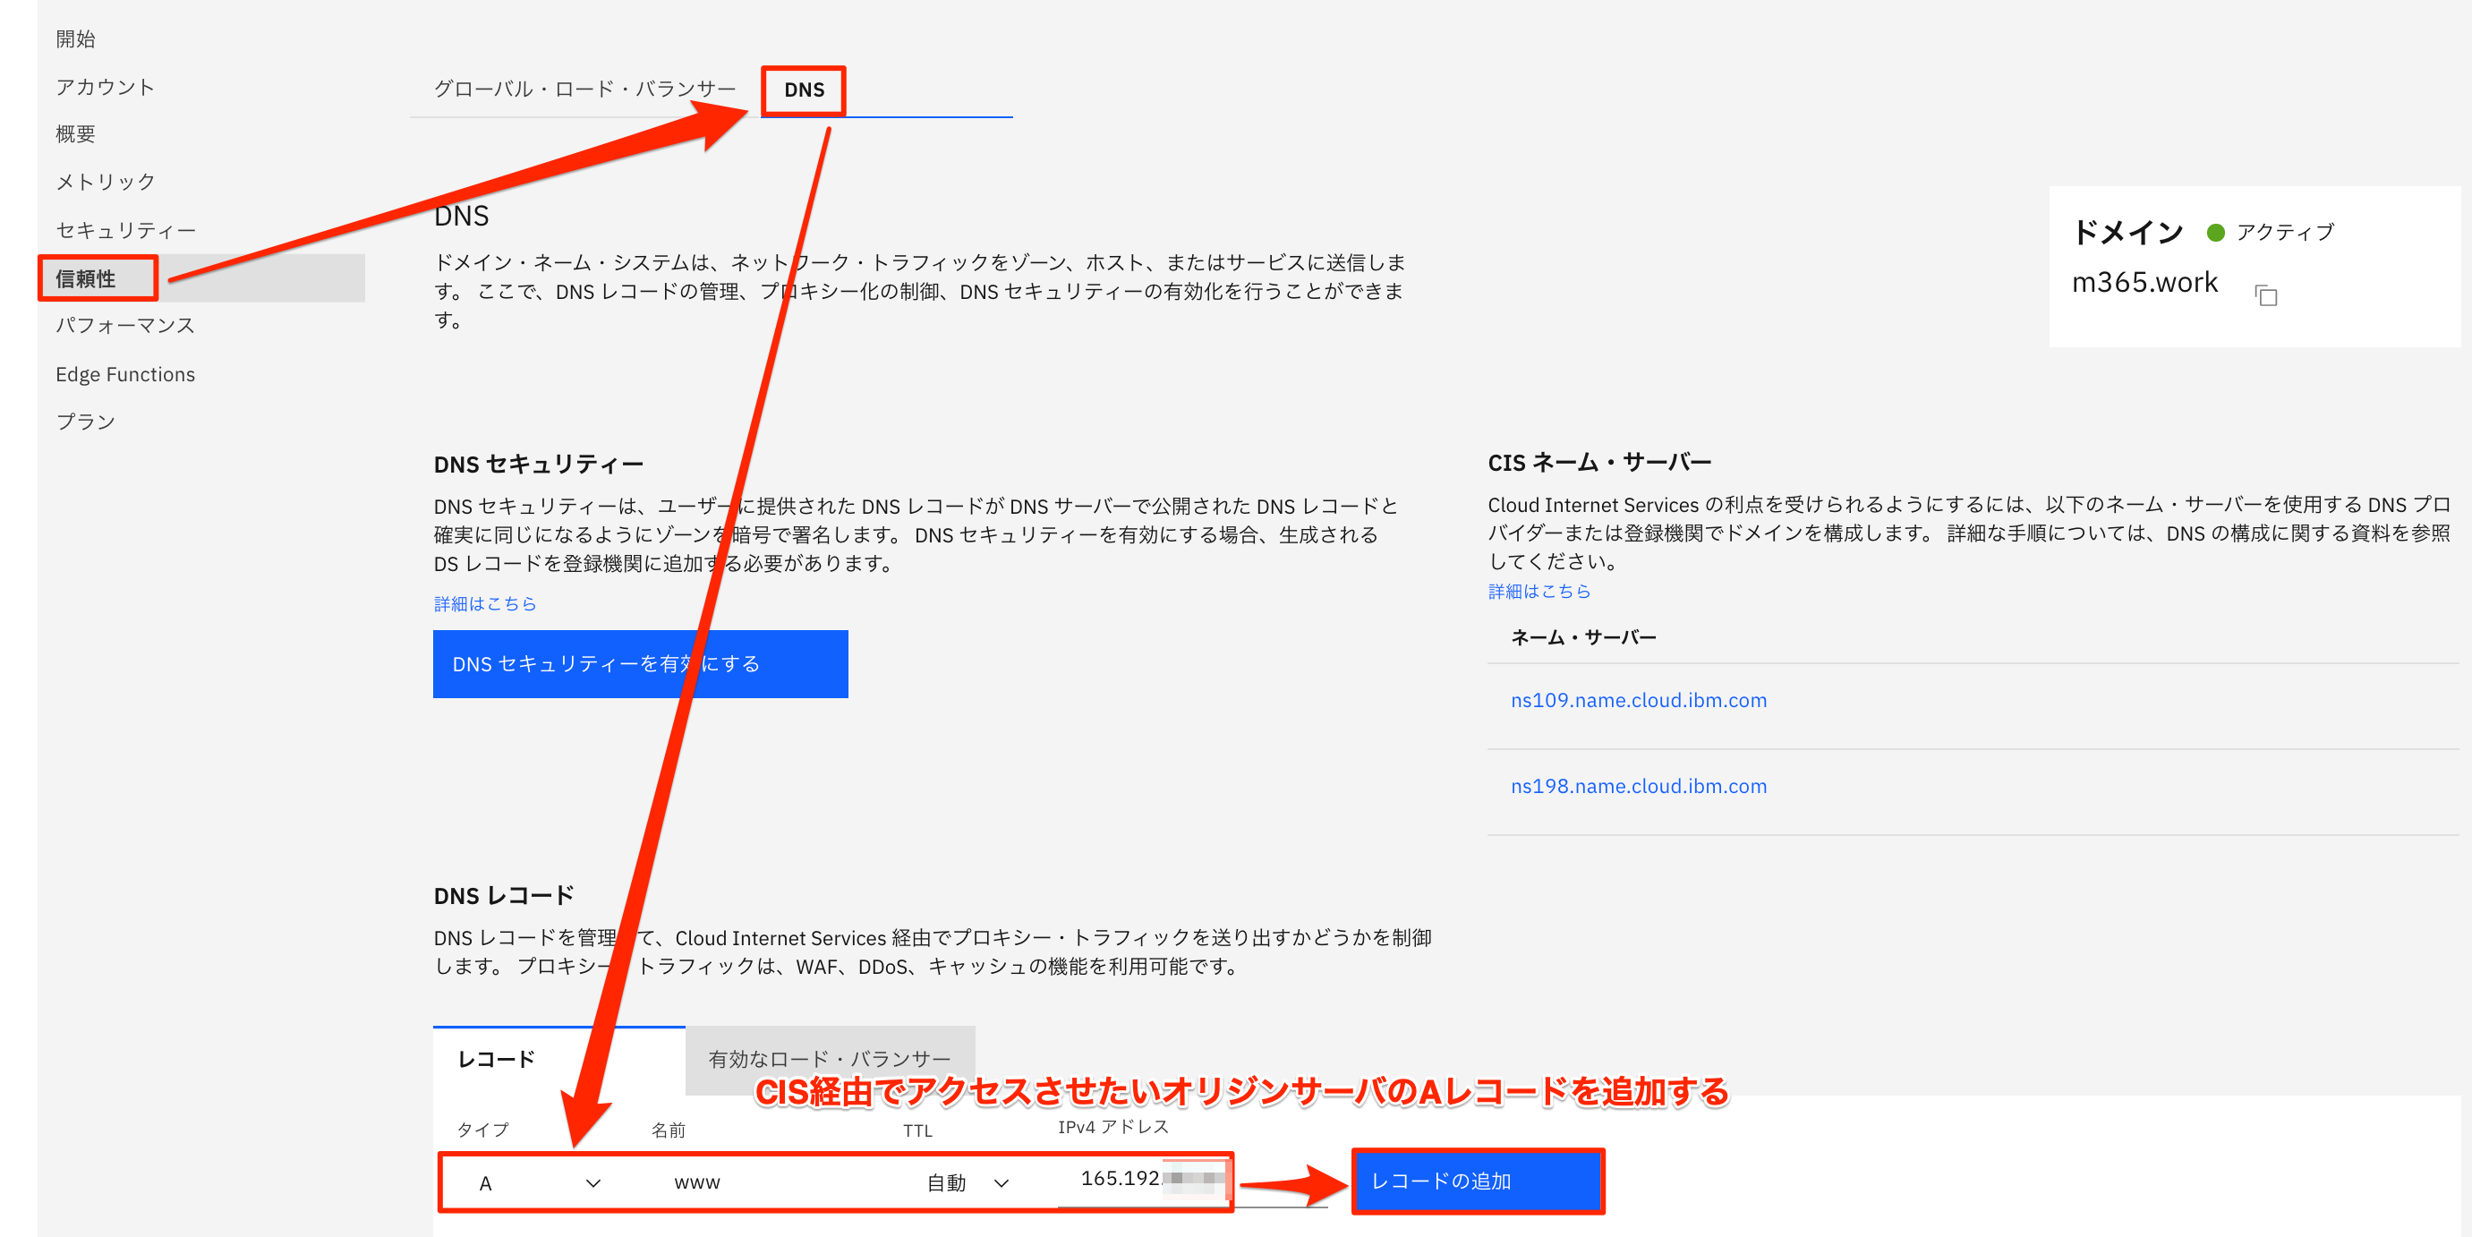Image resolution: width=2472 pixels, height=1237 pixels.
Task: Copy the m365.work domain name icon
Action: [x=2265, y=295]
